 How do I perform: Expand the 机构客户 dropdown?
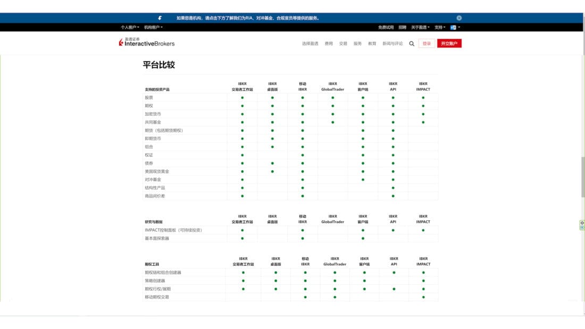click(153, 27)
